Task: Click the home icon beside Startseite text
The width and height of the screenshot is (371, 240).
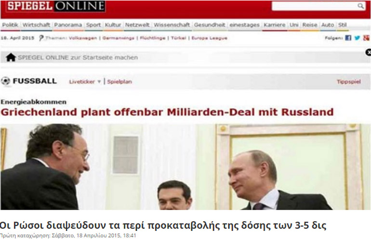Action: (x=11, y=57)
